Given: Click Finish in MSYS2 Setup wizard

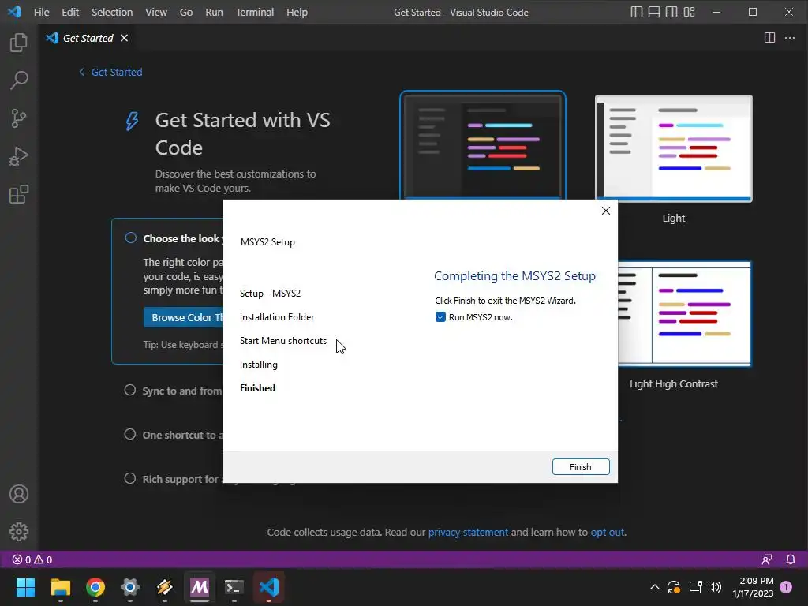Looking at the screenshot, I should click(581, 467).
